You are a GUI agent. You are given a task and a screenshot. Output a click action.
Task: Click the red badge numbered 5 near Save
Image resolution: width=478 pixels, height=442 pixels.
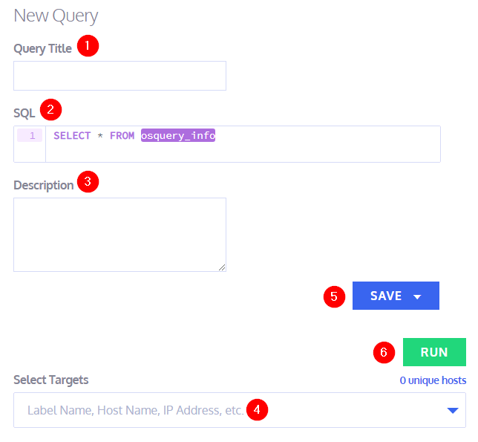point(334,296)
